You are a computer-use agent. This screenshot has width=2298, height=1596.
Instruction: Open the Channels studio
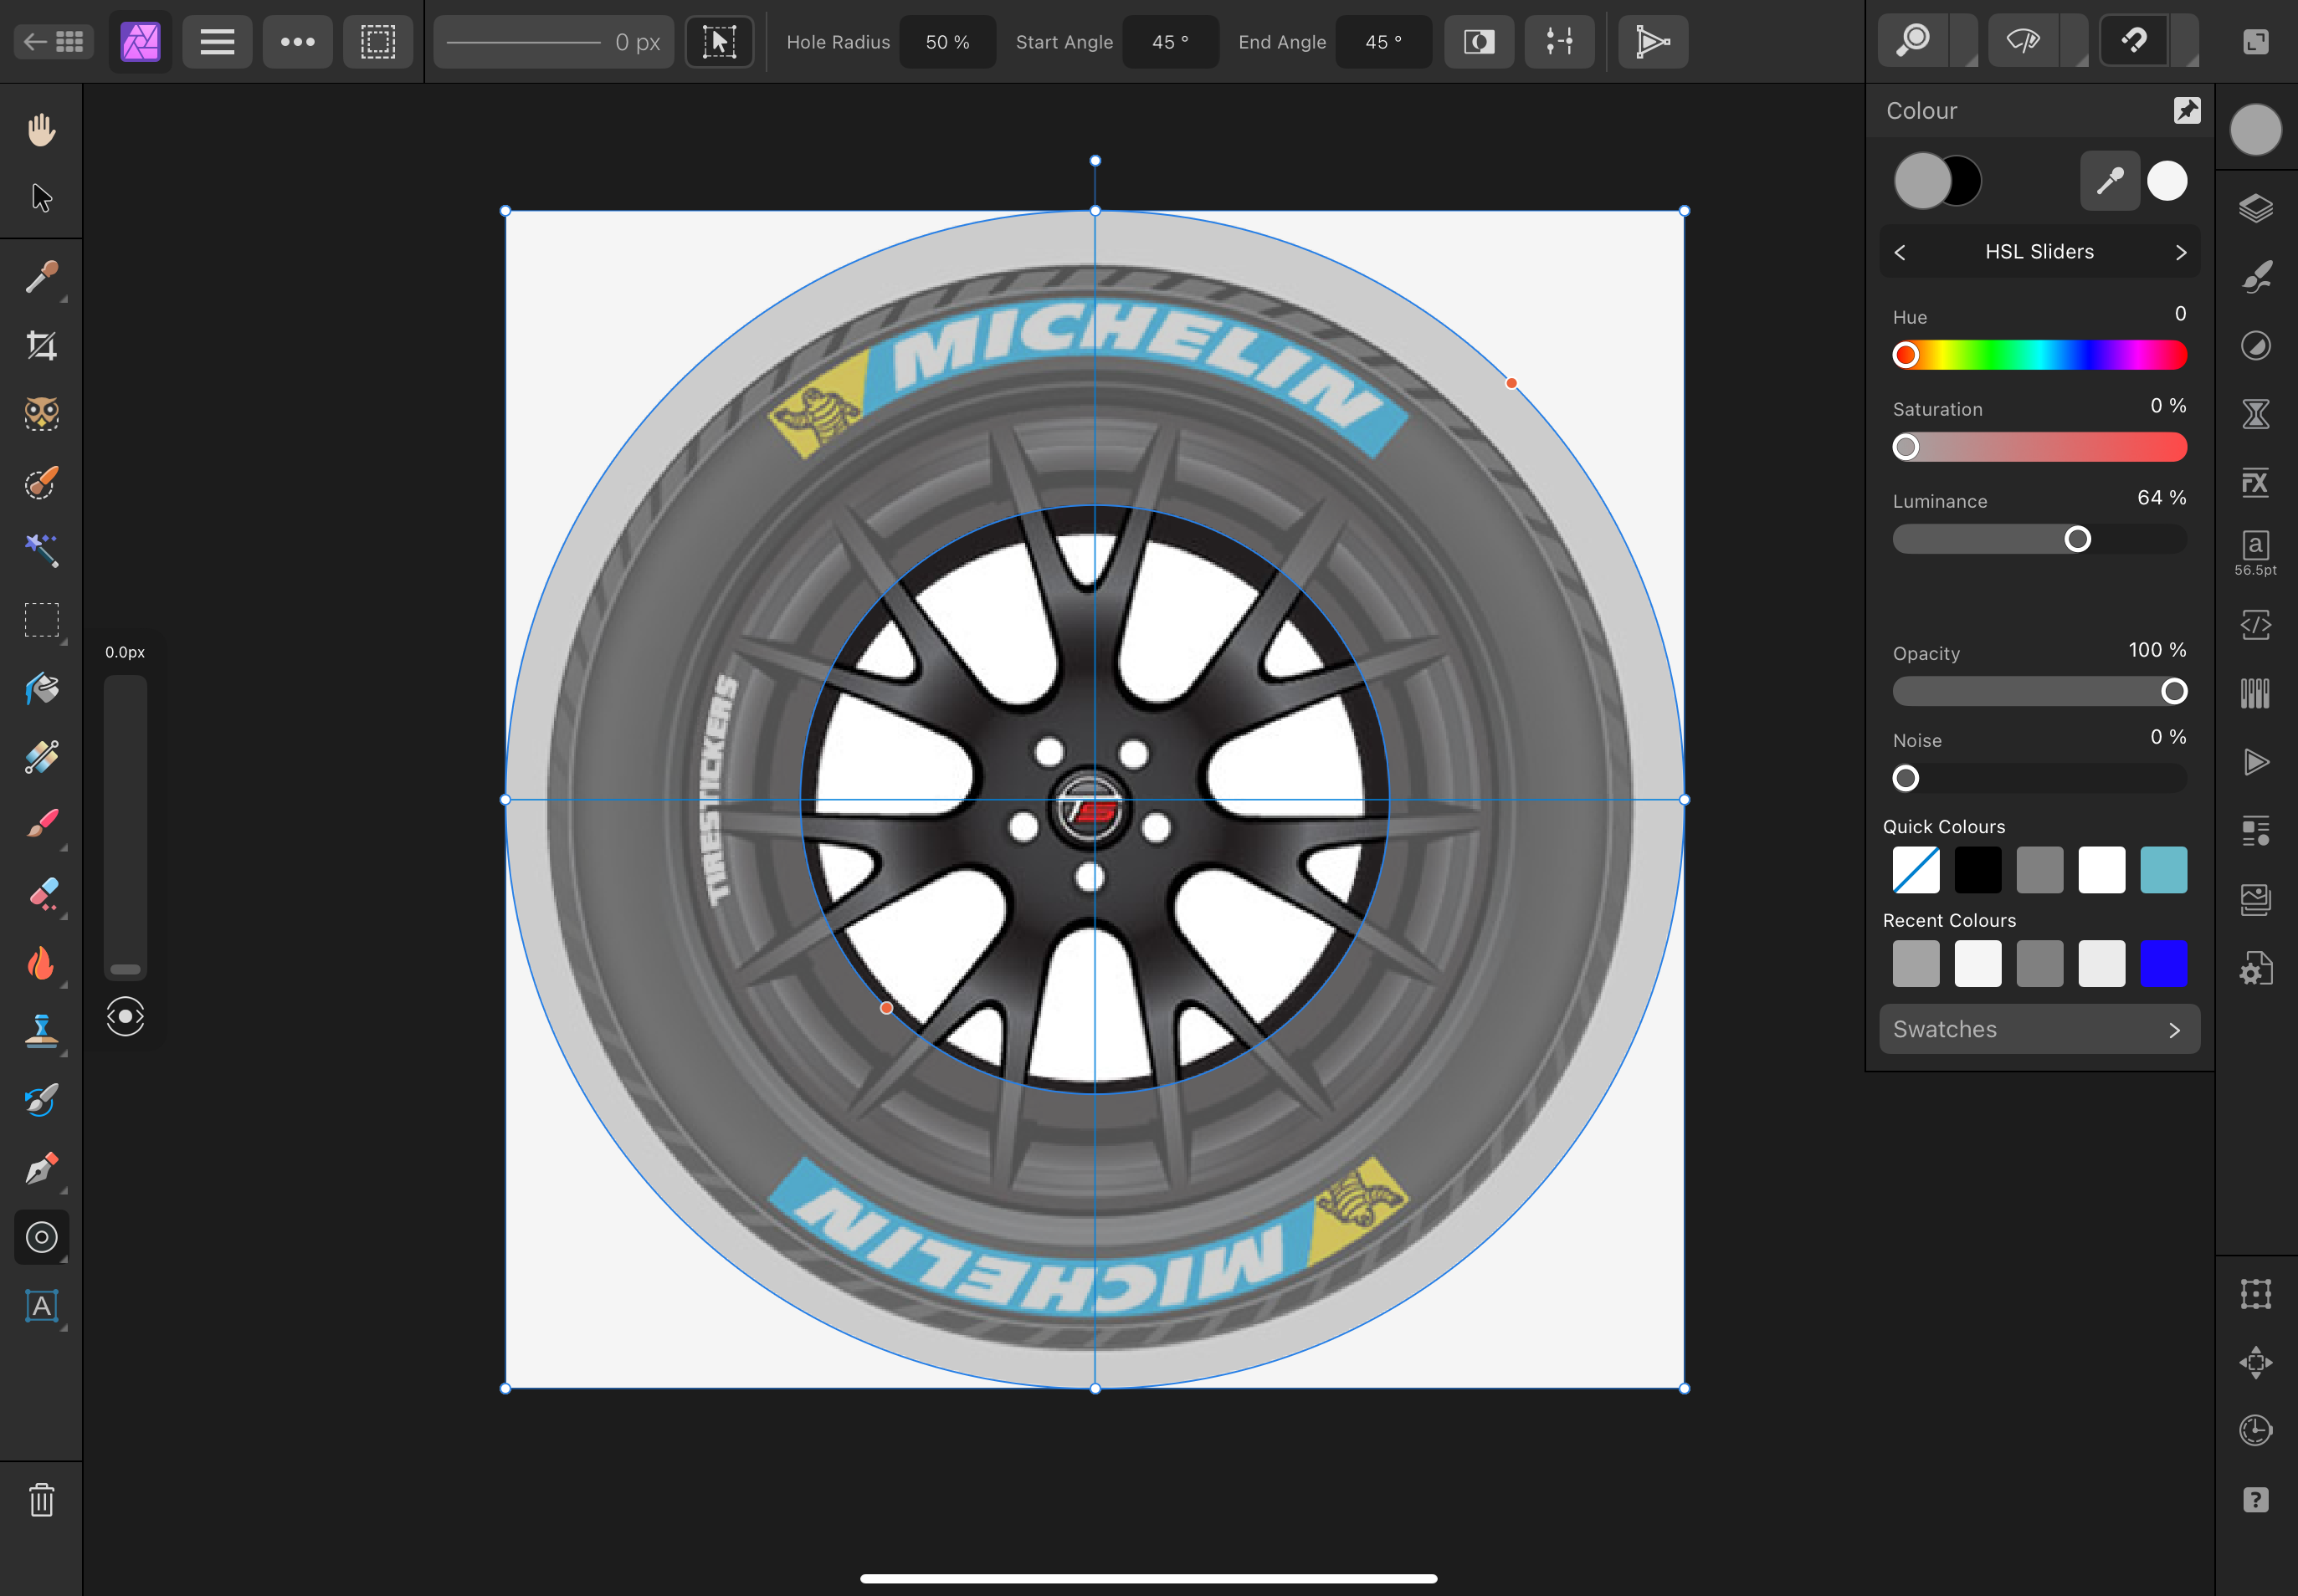click(2256, 693)
